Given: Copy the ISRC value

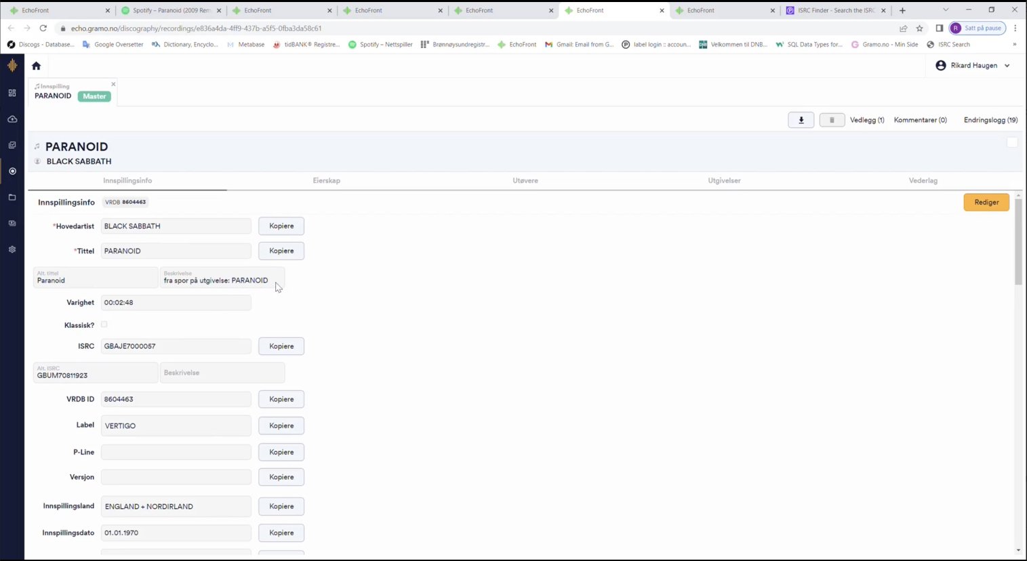Looking at the screenshot, I should point(281,346).
